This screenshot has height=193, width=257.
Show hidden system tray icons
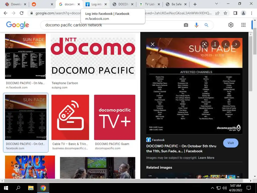[212, 188]
